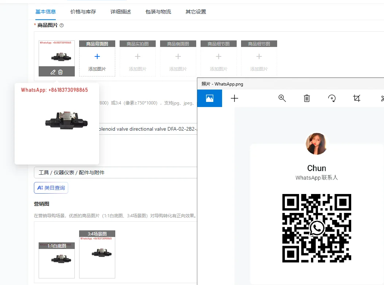The height and width of the screenshot is (285, 384).
Task: Click the AI 类目查询 button
Action: coord(51,188)
